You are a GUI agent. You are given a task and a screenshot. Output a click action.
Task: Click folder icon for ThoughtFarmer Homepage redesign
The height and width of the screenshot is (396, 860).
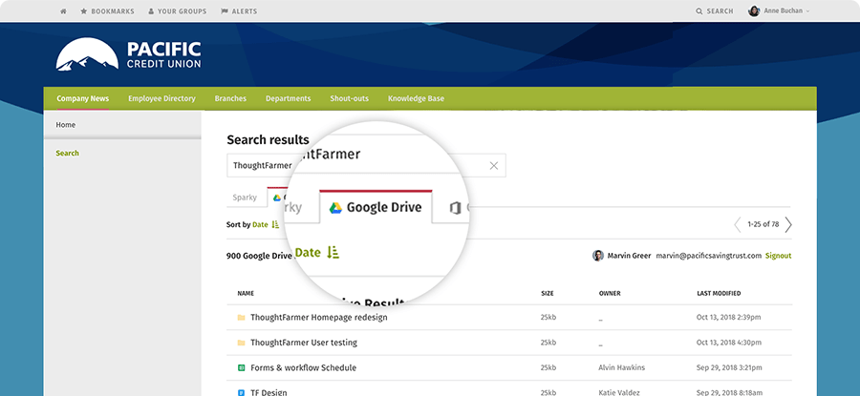click(x=241, y=318)
